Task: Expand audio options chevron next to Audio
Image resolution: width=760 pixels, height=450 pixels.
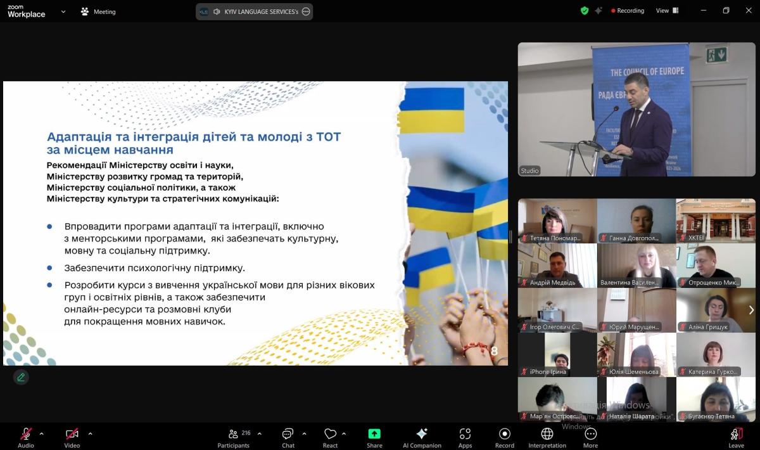Action: pyautogui.click(x=42, y=434)
